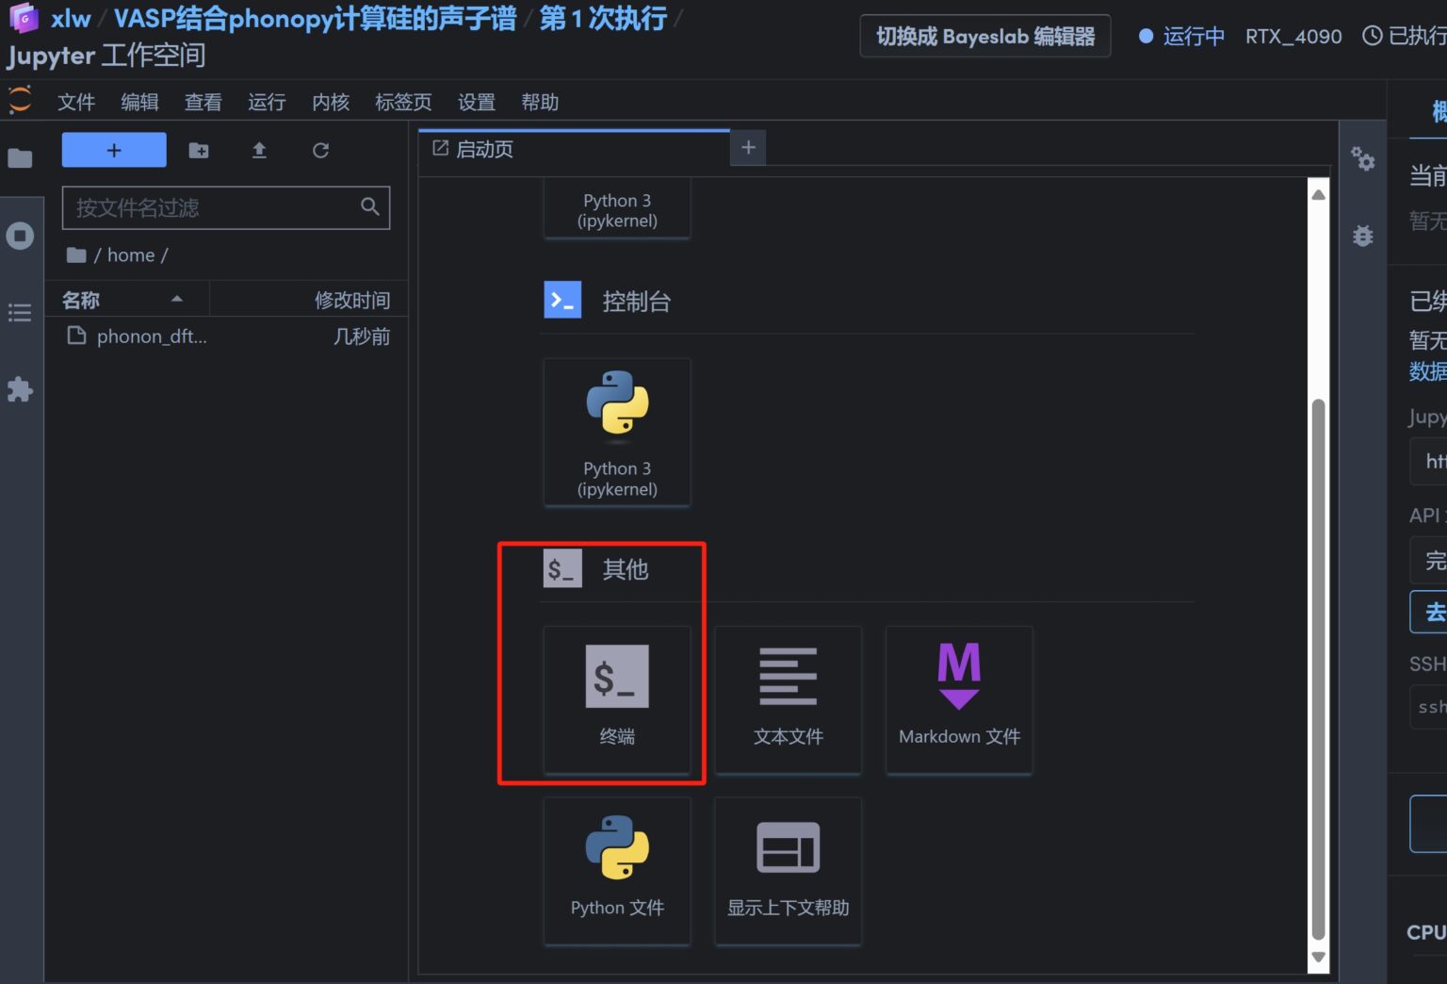Image resolution: width=1447 pixels, height=984 pixels.
Task: Open the running kernels sidebar panel
Action: 20,236
